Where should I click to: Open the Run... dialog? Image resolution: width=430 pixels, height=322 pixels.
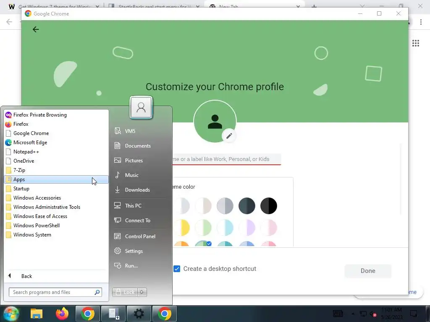140,265
